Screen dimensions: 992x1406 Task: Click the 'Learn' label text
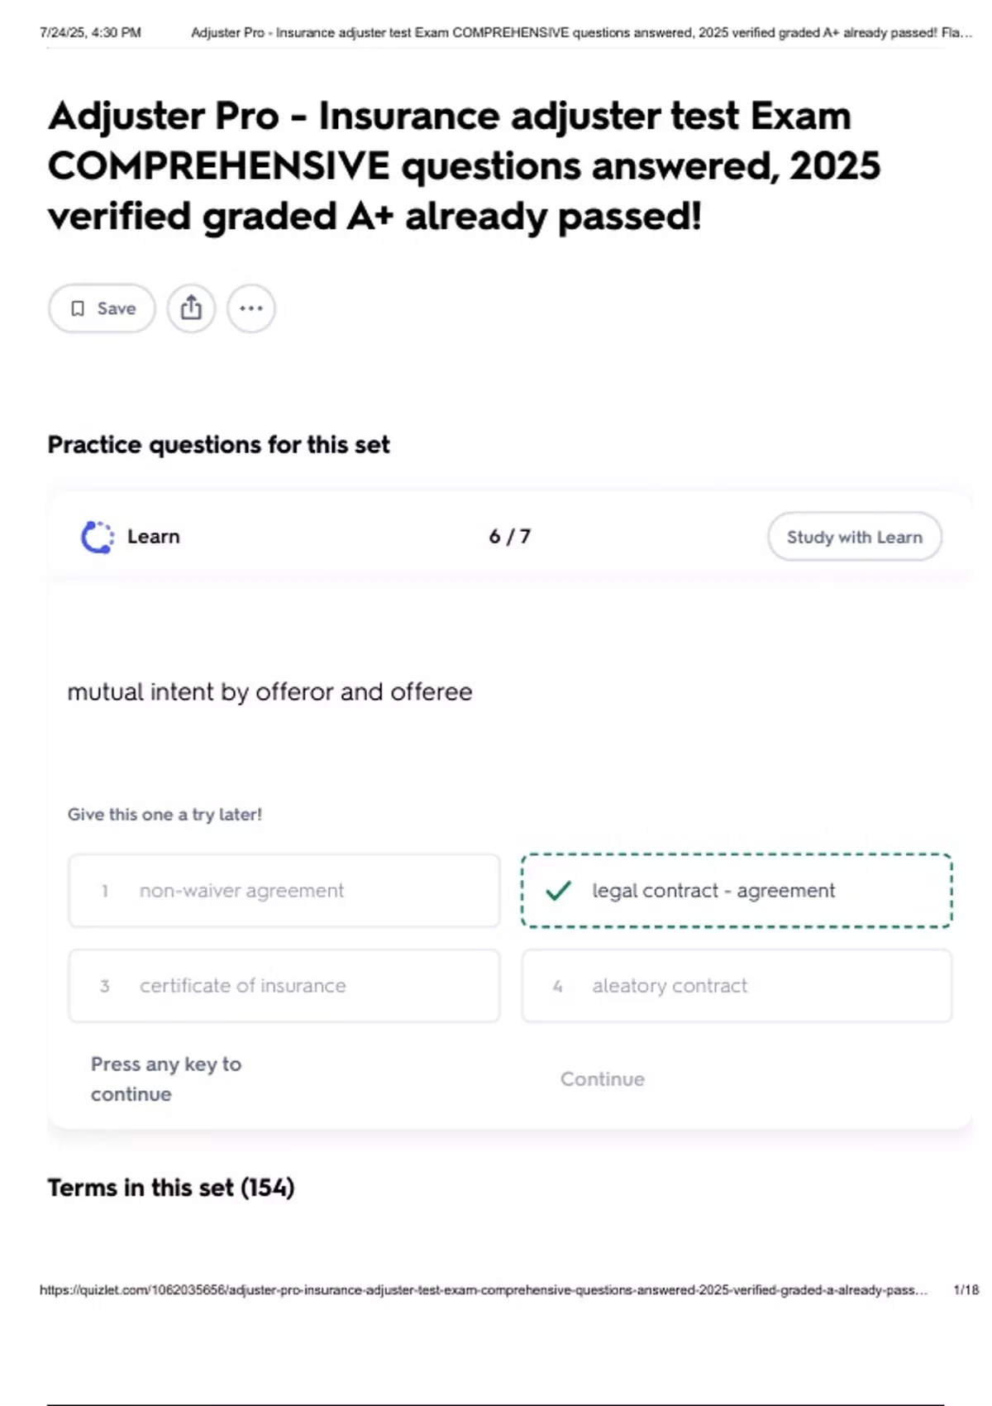[153, 537]
